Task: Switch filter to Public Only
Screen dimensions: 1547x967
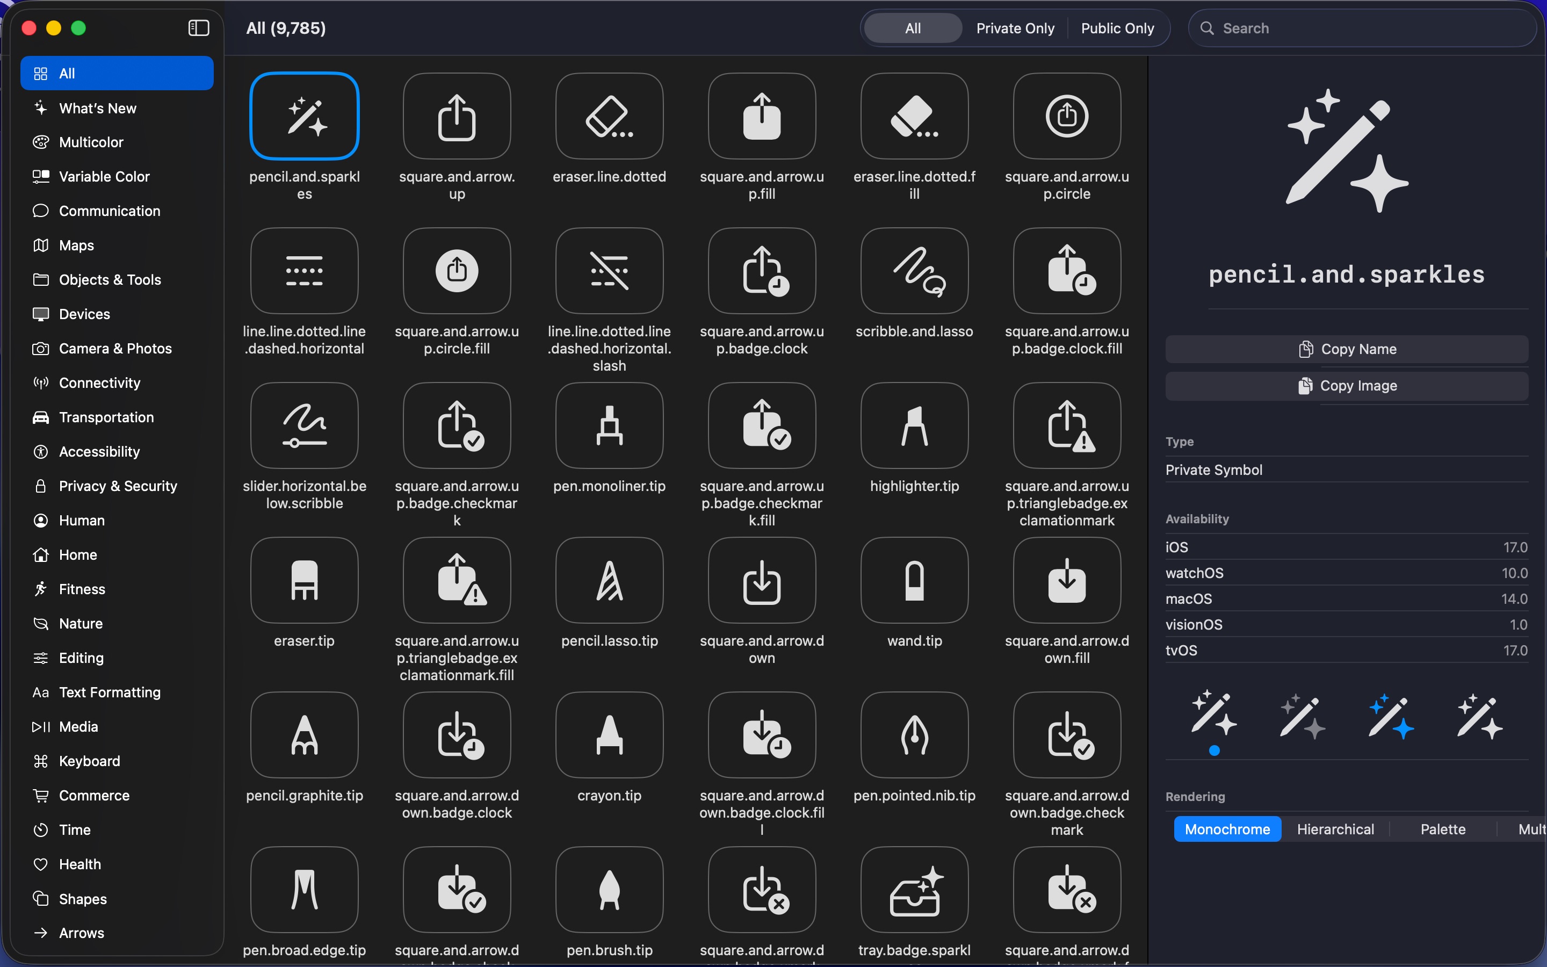Action: 1117,28
